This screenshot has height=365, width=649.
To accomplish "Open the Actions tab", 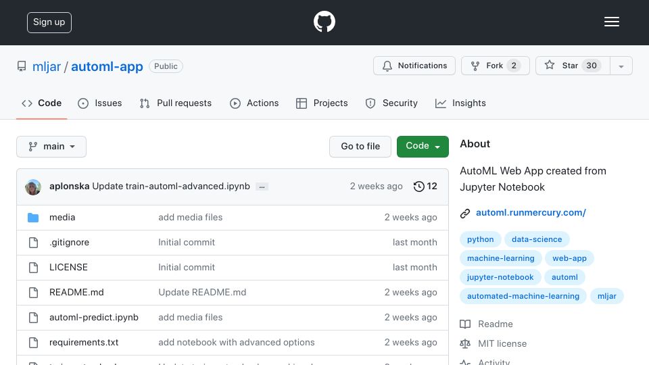I will pyautogui.click(x=254, y=103).
